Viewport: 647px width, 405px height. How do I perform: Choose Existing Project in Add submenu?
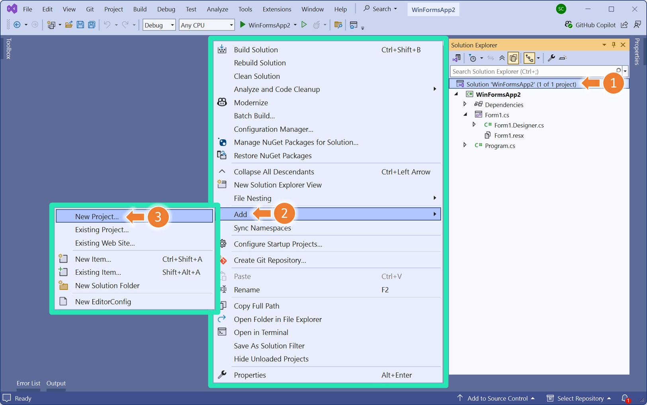134,229
